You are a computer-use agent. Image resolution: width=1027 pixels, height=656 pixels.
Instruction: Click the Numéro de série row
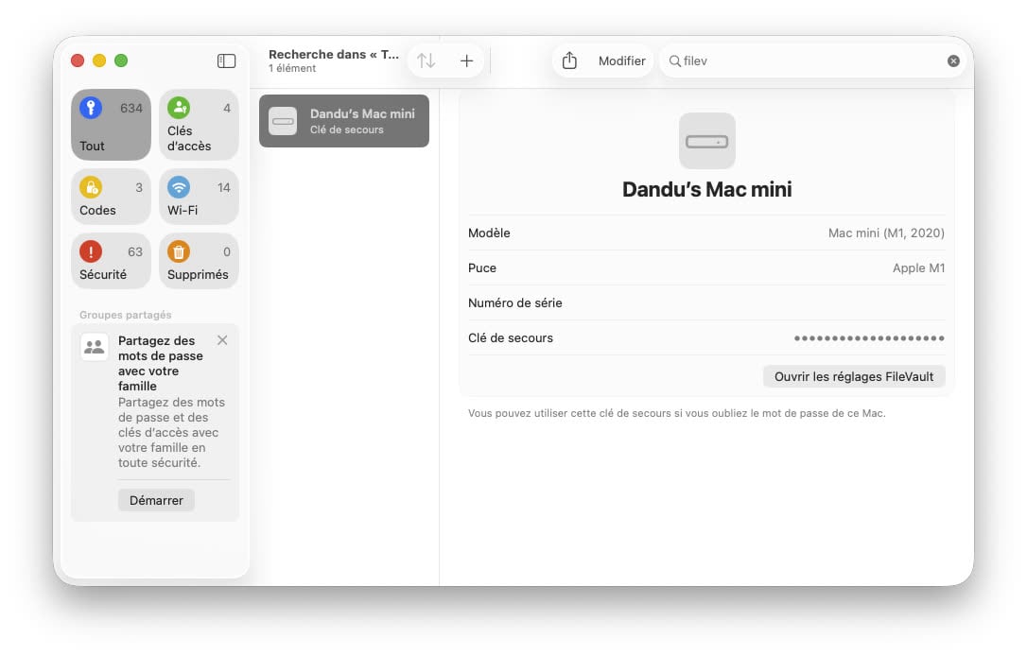(706, 303)
